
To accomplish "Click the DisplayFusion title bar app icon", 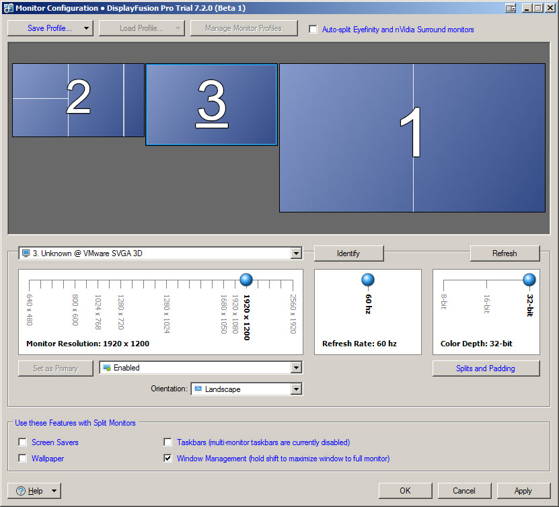I will tap(7, 7).
